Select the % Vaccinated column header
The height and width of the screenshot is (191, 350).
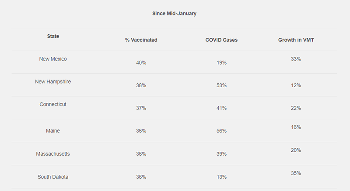(141, 40)
